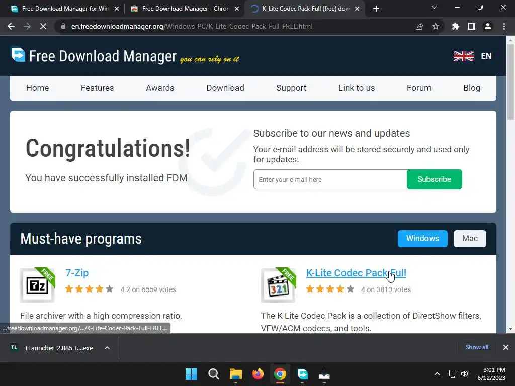
Task: Click the scrollbar down arrow
Action: 510,329
